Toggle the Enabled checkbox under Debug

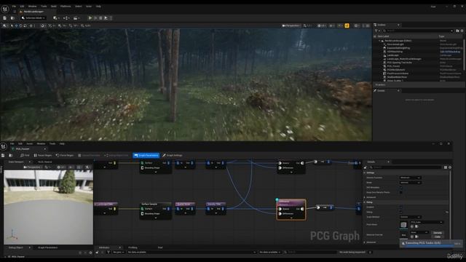coord(401,207)
